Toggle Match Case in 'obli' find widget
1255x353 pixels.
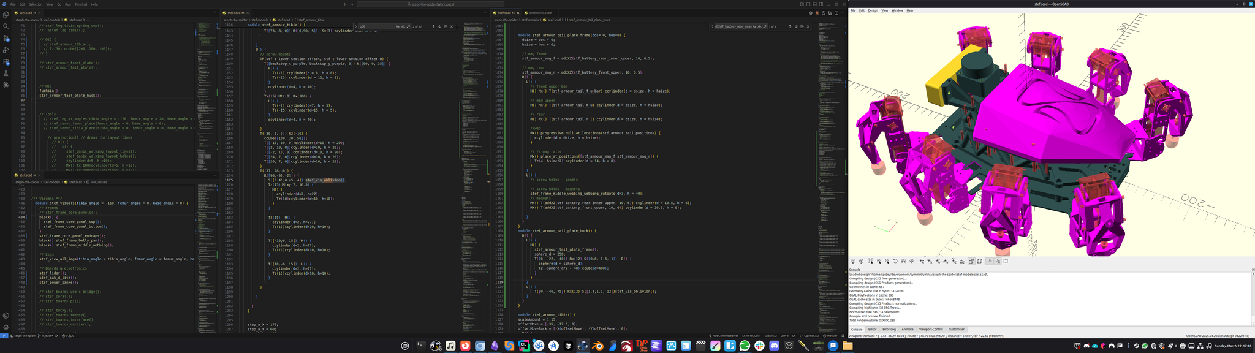[x=398, y=26]
